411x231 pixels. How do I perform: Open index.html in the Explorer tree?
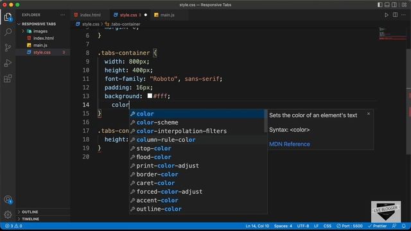[44, 38]
